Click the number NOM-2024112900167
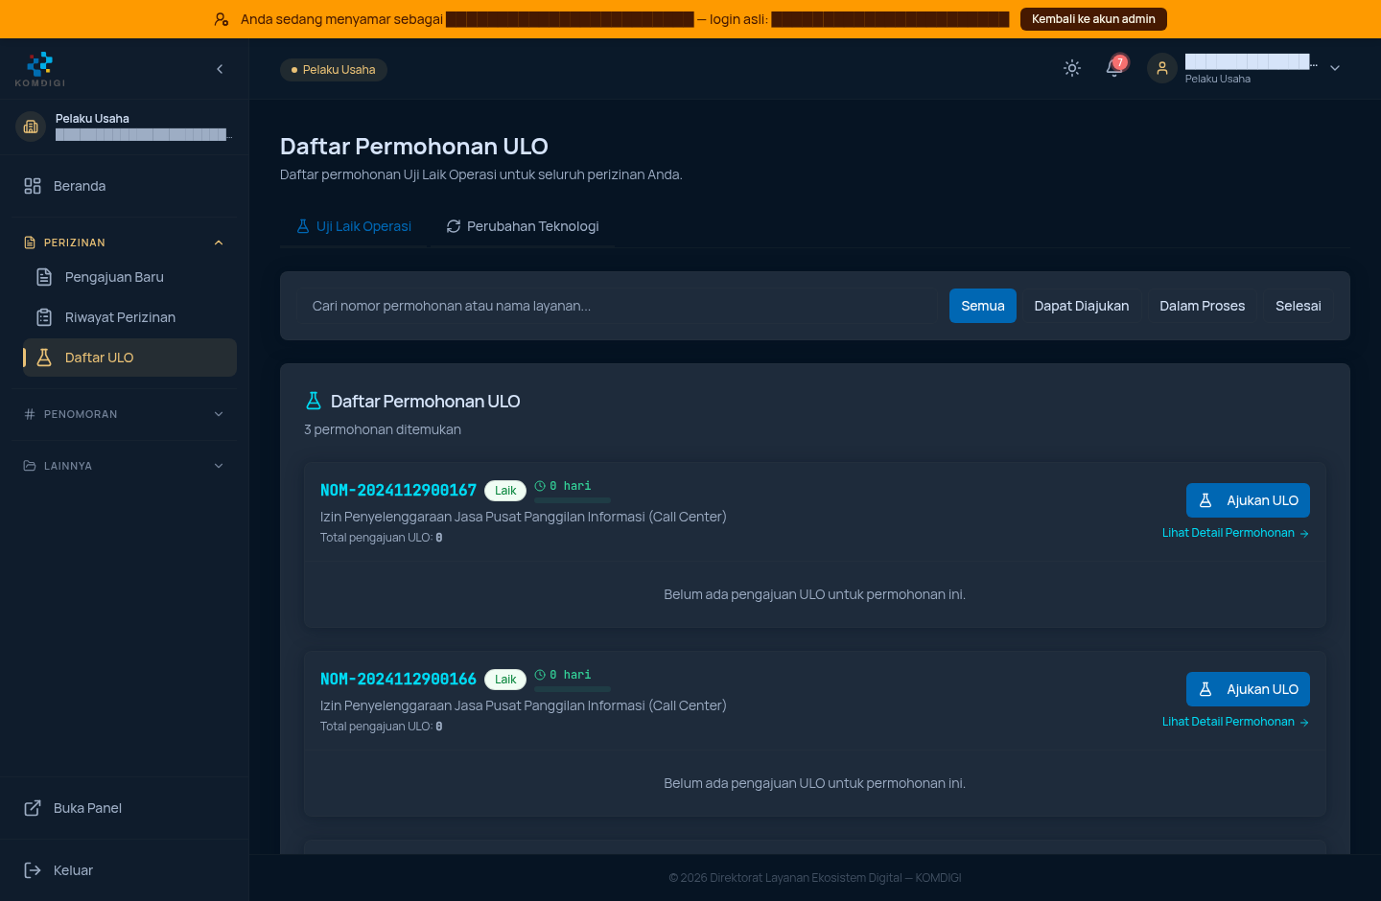The height and width of the screenshot is (901, 1381). (398, 490)
